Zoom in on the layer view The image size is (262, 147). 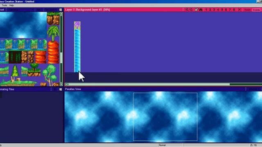pyautogui.click(x=187, y=10)
